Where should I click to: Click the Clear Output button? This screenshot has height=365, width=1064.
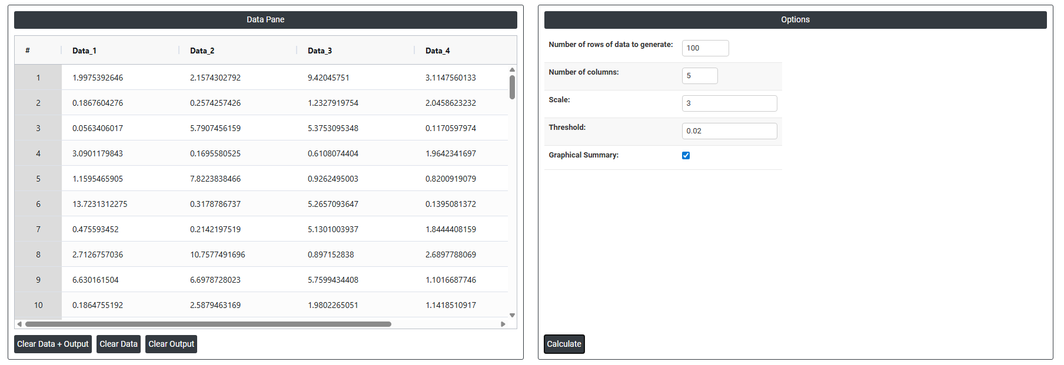[171, 344]
